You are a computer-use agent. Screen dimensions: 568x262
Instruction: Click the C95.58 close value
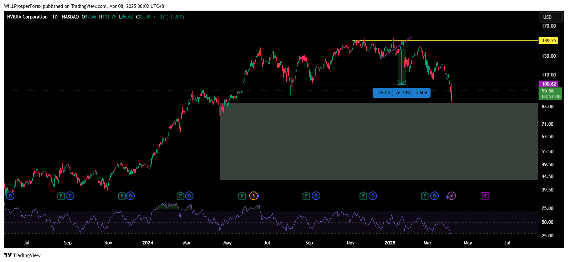(143, 17)
